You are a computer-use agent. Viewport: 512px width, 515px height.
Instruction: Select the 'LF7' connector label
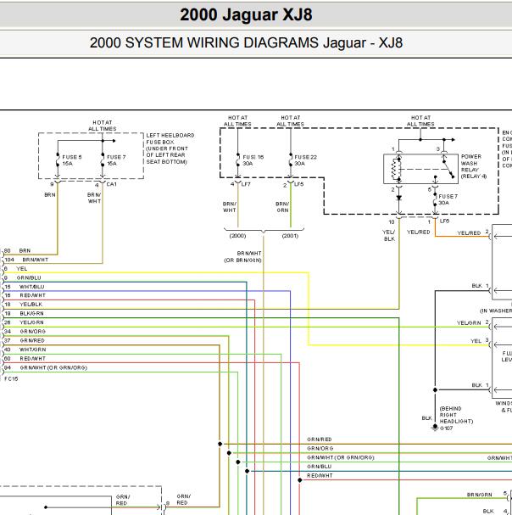click(x=246, y=184)
